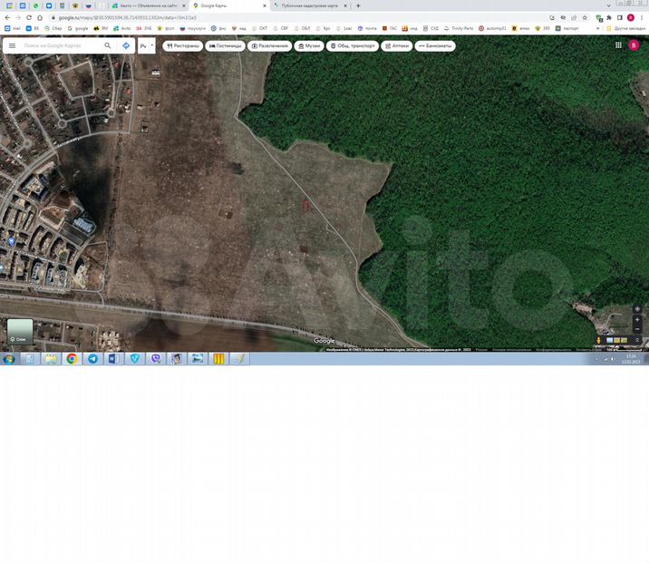
Task: Open the Google Maps hamburger menu
Action: (x=12, y=45)
